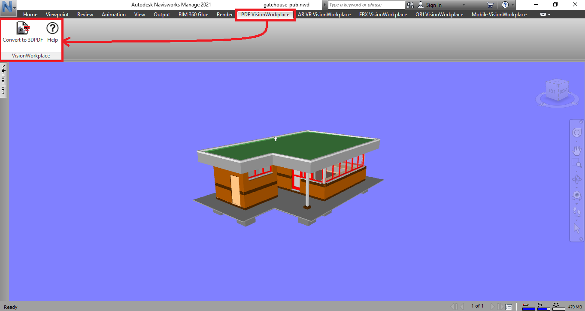The width and height of the screenshot is (585, 311).
Task: Click the Convert to 3DPDF icon
Action: pos(23,28)
